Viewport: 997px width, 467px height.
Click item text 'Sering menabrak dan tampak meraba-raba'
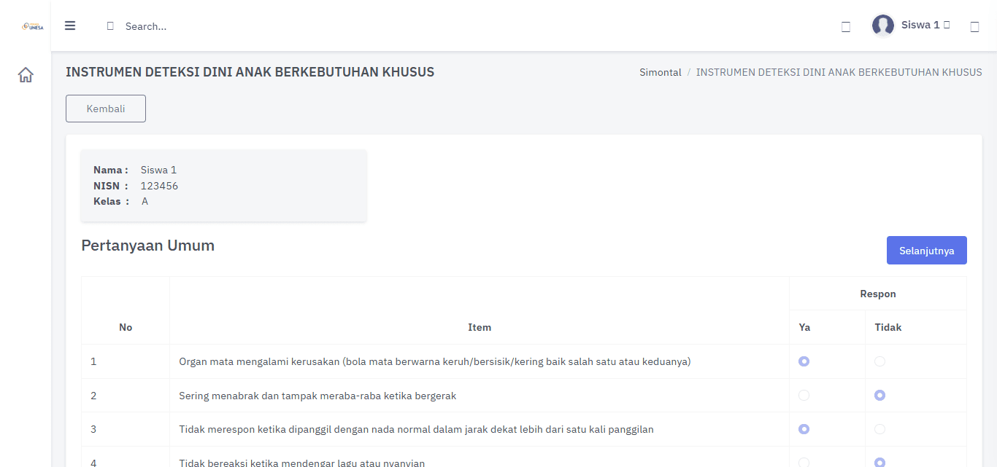click(x=317, y=396)
